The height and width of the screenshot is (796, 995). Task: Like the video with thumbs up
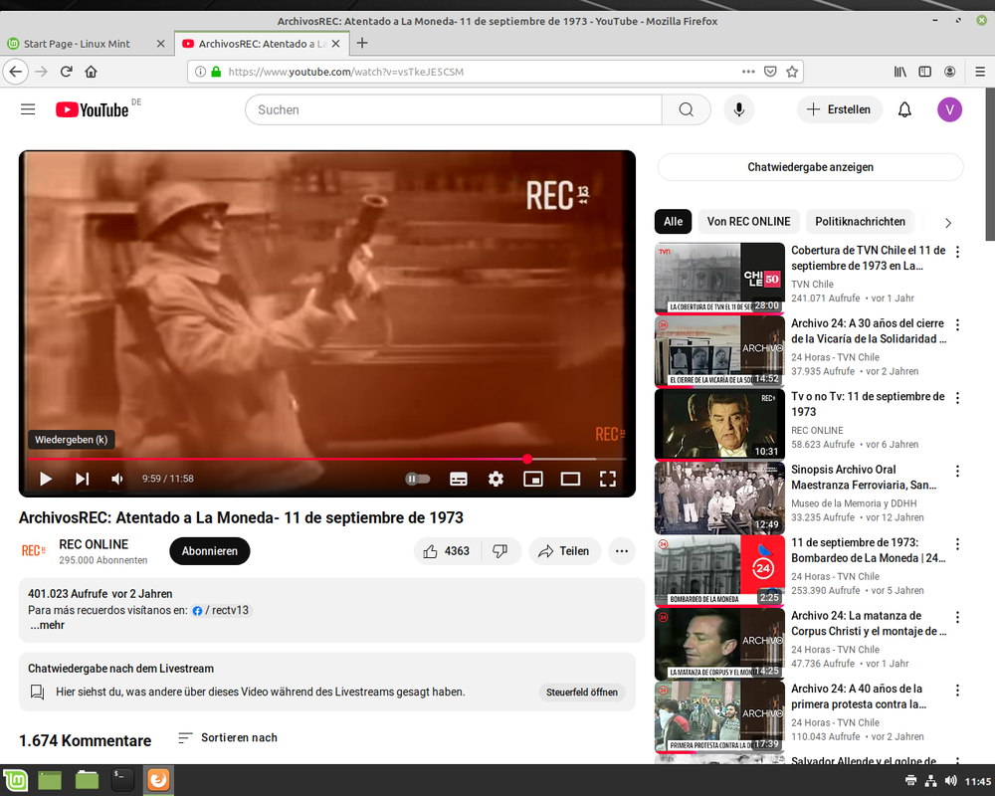[x=447, y=551]
